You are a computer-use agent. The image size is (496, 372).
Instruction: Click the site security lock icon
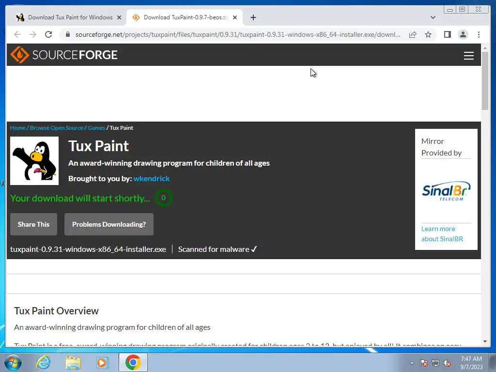pyautogui.click(x=67, y=34)
